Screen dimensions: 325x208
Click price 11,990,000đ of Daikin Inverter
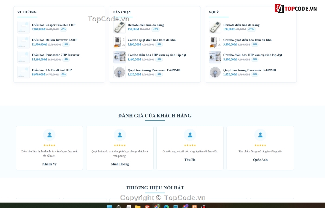tap(39, 45)
